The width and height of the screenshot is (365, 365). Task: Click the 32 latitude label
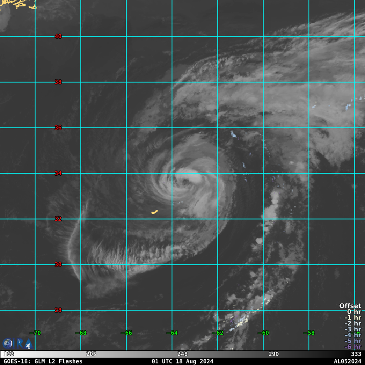coord(58,219)
